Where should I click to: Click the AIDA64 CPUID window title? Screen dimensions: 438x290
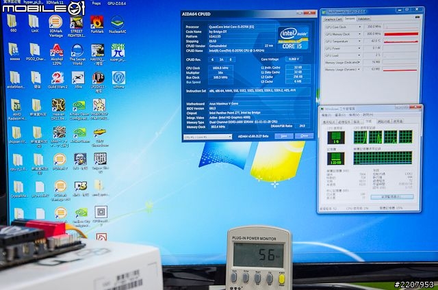(196, 14)
